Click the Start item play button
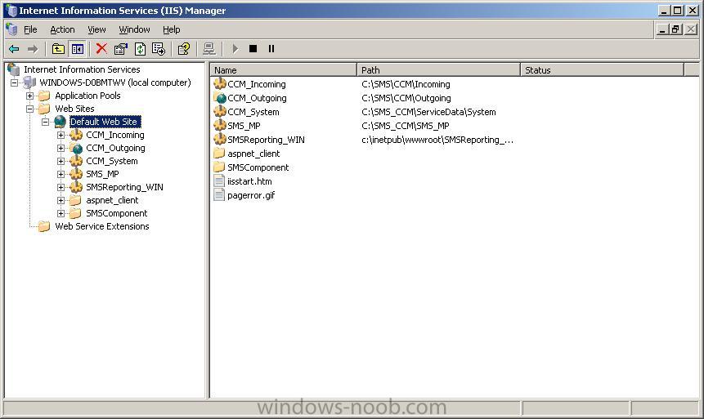Image resolution: width=704 pixels, height=419 pixels. coord(235,49)
